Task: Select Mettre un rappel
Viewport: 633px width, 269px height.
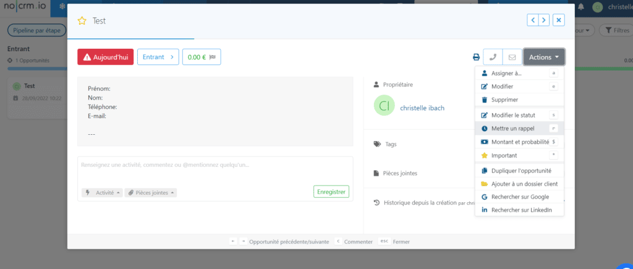Action: click(x=519, y=129)
